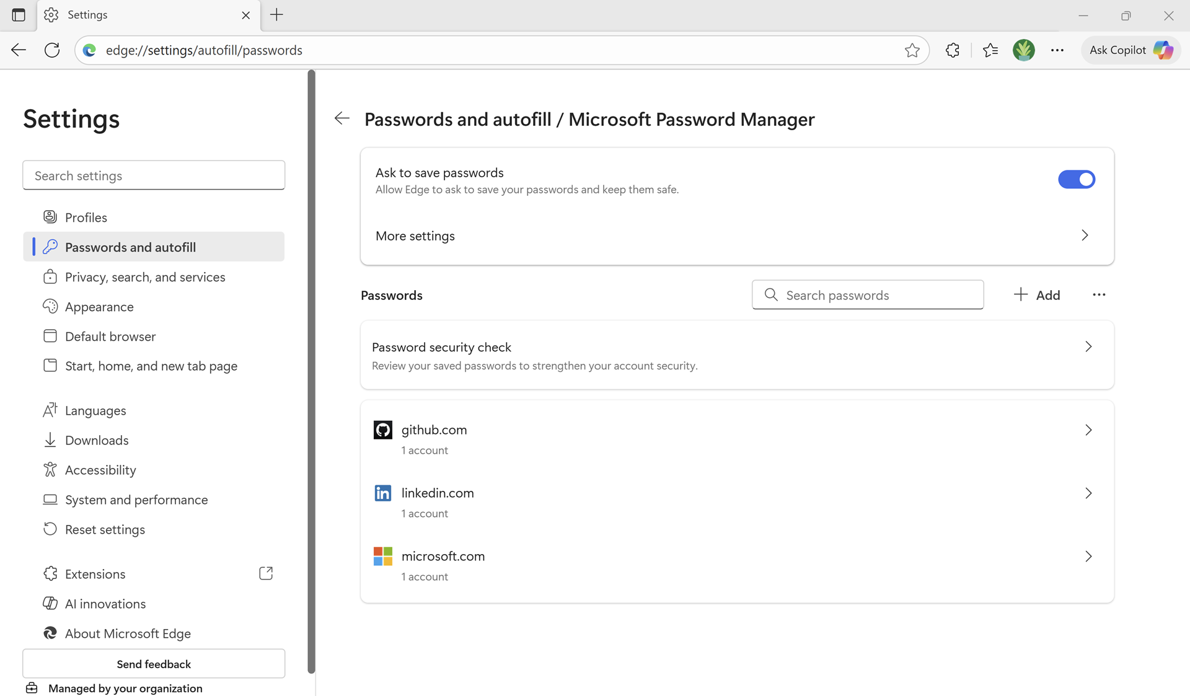Select the Appearance settings icon
1190x696 pixels.
[x=50, y=306]
